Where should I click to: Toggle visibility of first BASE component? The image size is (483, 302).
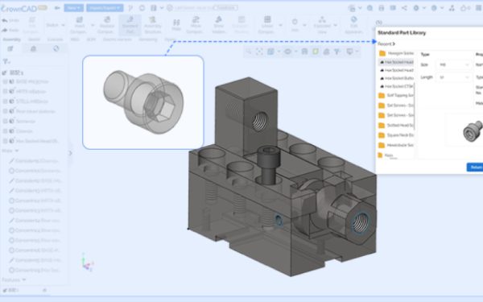click(6, 81)
